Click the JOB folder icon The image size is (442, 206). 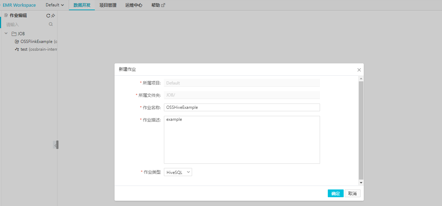pos(14,34)
